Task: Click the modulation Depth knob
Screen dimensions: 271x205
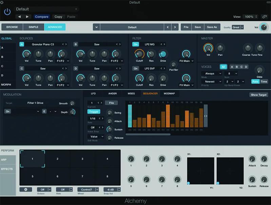Action: 73,112
